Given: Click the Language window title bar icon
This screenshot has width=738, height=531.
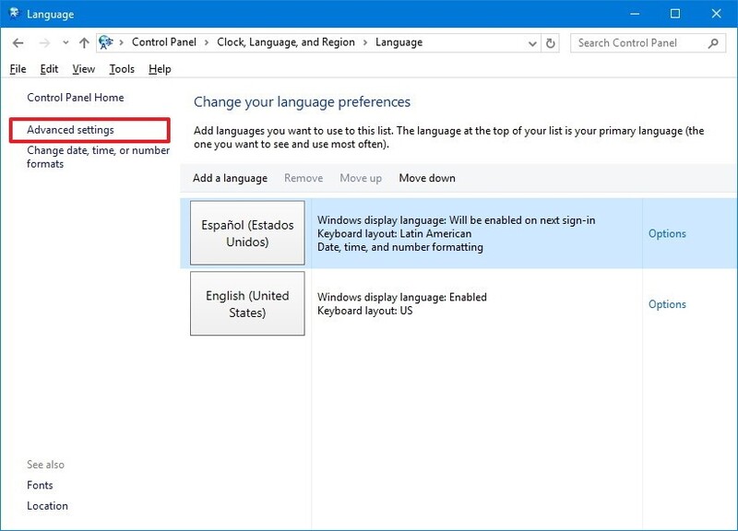Looking at the screenshot, I should [x=14, y=13].
